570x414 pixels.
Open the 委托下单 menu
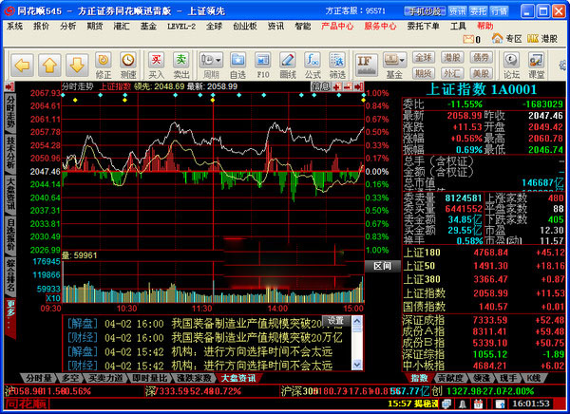[x=424, y=27]
